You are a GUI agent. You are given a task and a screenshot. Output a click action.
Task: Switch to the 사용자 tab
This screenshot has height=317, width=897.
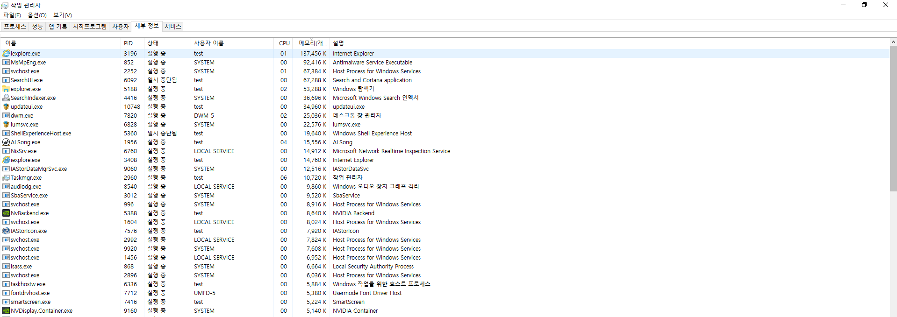(x=121, y=27)
